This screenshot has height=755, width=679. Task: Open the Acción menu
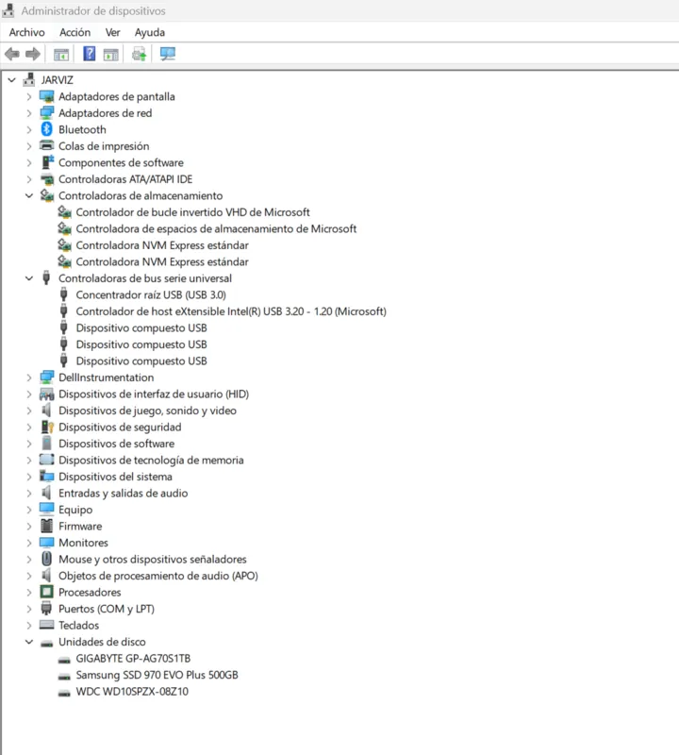(x=75, y=32)
